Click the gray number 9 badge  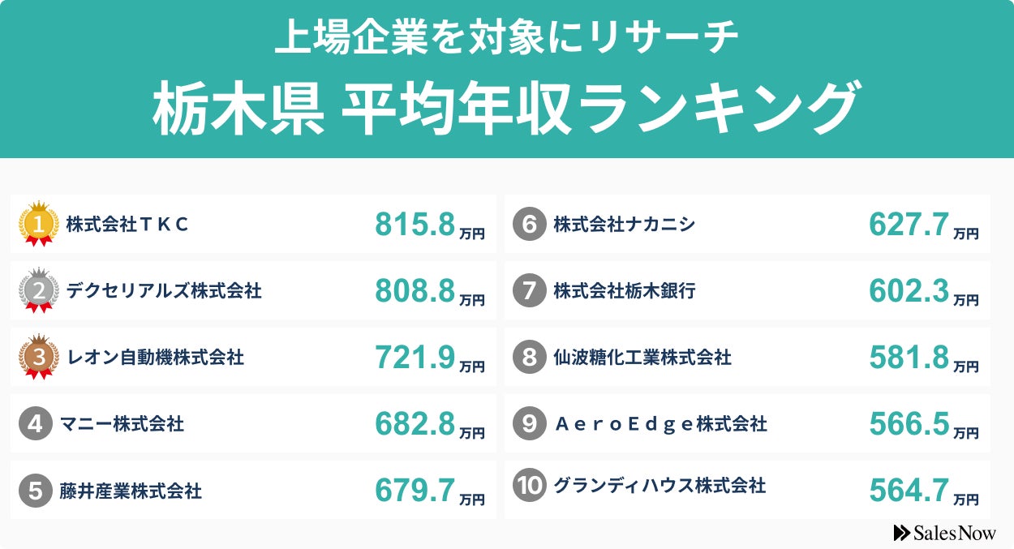click(x=529, y=423)
